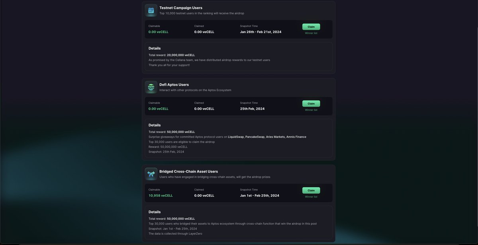Click 'Snapshot: 25th Feb, 2024' detail line

click(x=166, y=152)
